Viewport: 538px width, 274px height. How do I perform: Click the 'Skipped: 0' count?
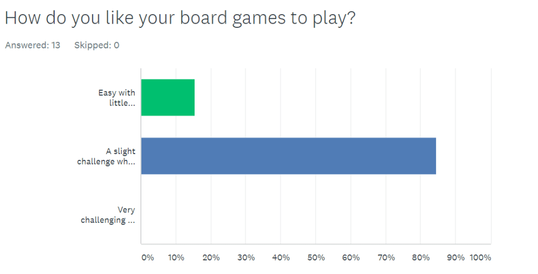click(x=97, y=45)
